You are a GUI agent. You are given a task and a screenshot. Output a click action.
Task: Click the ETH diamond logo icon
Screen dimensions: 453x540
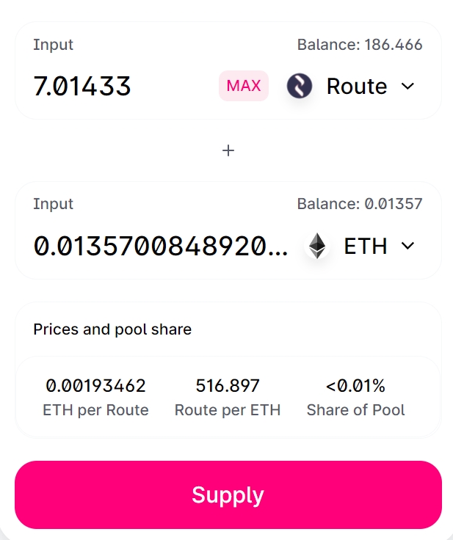(x=317, y=246)
